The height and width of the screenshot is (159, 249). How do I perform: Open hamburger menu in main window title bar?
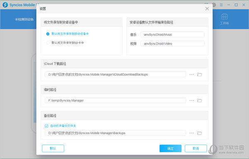(221, 5)
